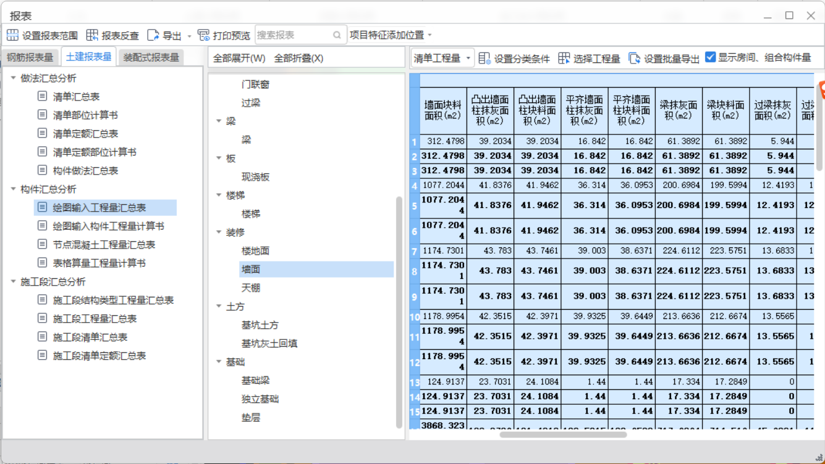Screen dimensions: 825x464
Task: Click report icon beside 清单部位计算书
Action: (x=42, y=115)
